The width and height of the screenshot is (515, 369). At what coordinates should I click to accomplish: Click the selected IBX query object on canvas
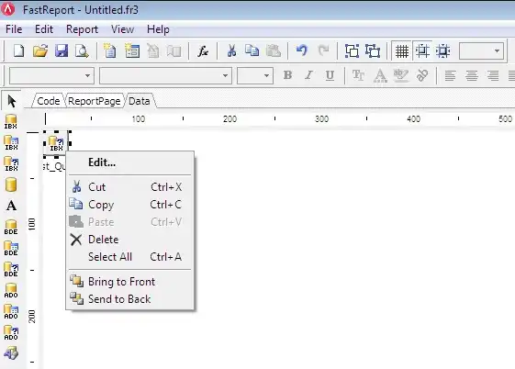56,143
